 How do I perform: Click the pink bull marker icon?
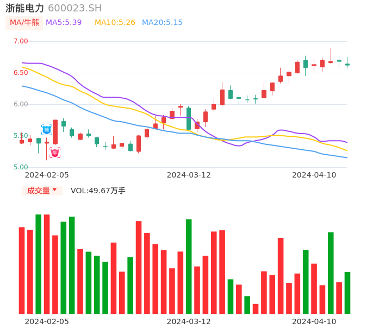click(x=55, y=153)
